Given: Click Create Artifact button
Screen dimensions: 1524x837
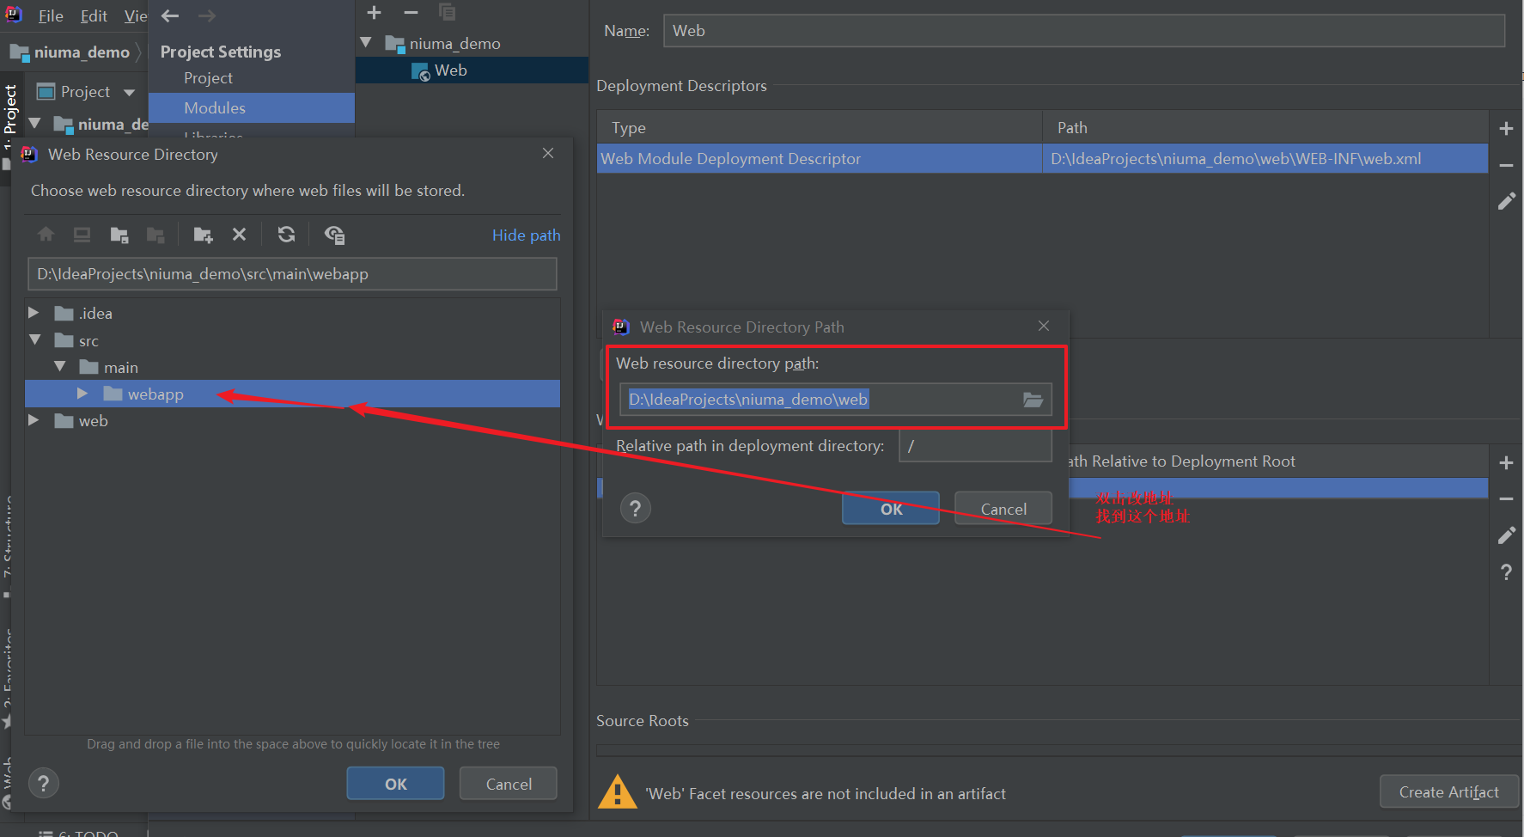Looking at the screenshot, I should coord(1448,791).
